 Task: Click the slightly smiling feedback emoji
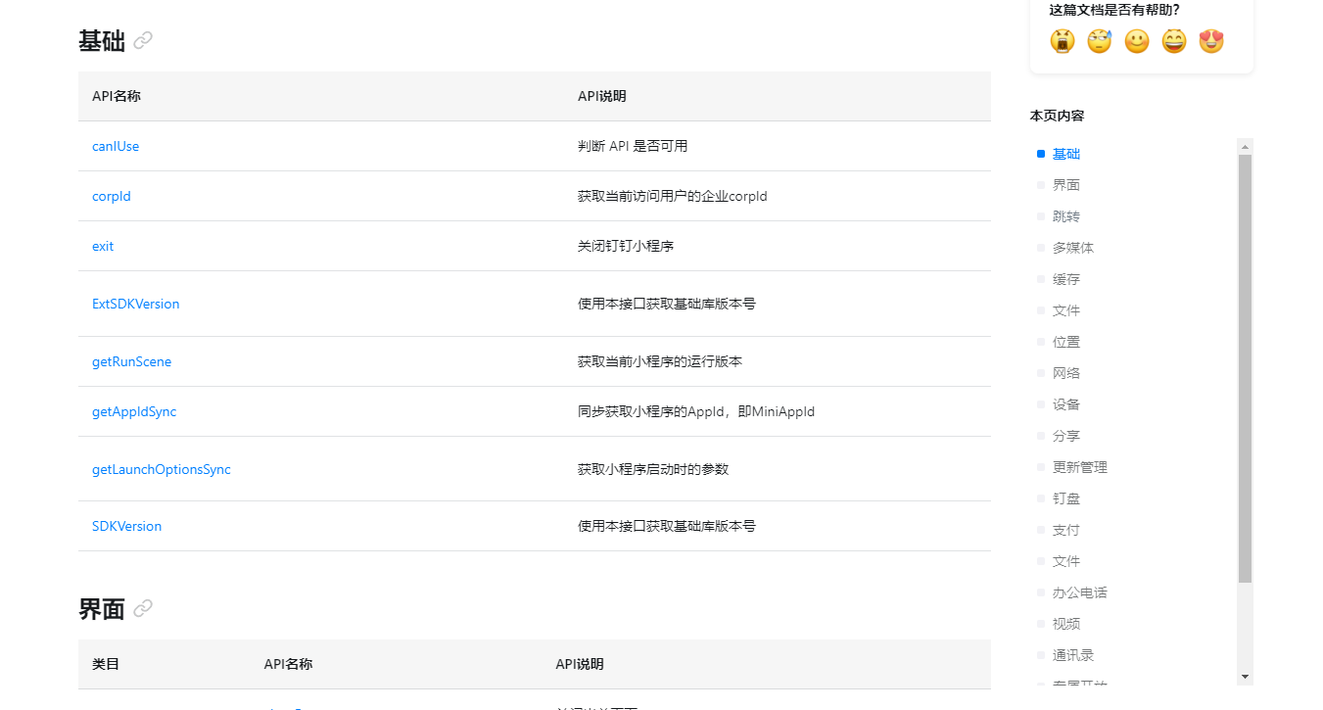tap(1137, 41)
